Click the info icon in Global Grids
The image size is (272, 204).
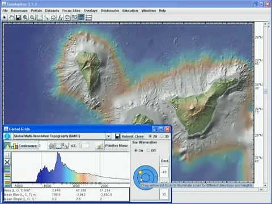[x=7, y=136]
